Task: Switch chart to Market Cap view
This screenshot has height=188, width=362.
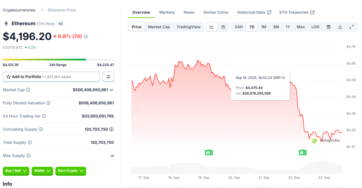Action: [159, 27]
